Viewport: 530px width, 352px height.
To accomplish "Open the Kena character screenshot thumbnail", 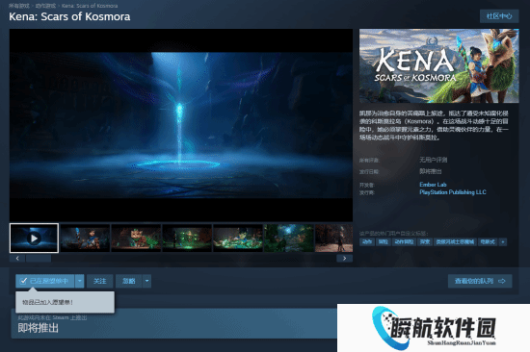I will pos(85,238).
